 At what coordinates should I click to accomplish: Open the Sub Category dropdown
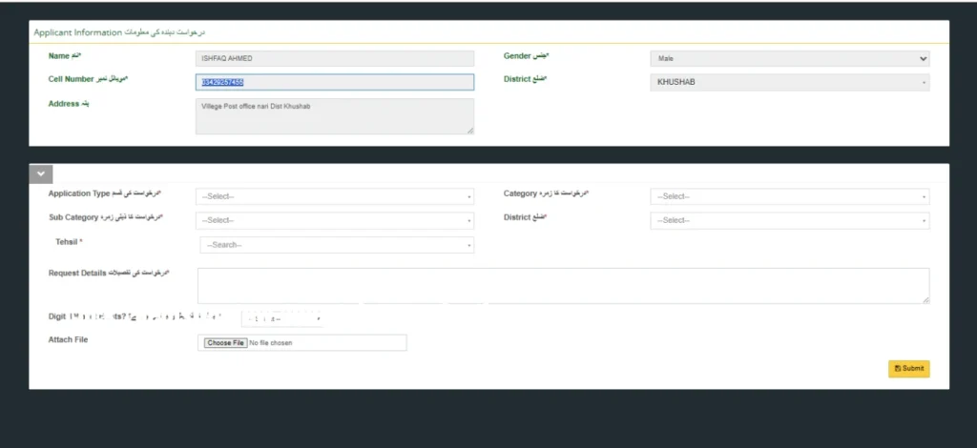click(x=334, y=220)
